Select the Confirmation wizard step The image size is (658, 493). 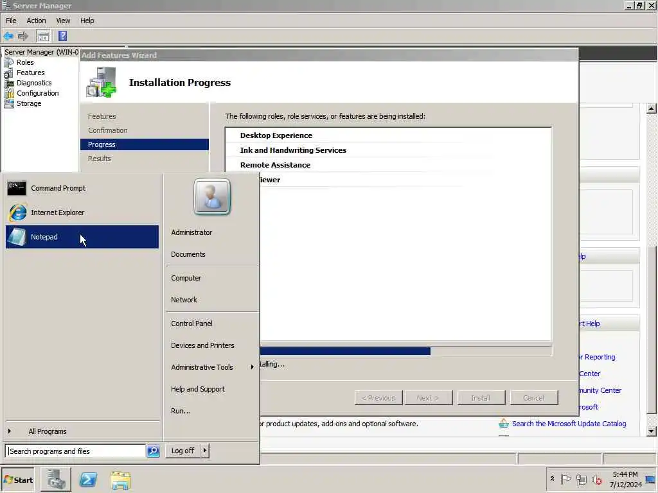[107, 130]
